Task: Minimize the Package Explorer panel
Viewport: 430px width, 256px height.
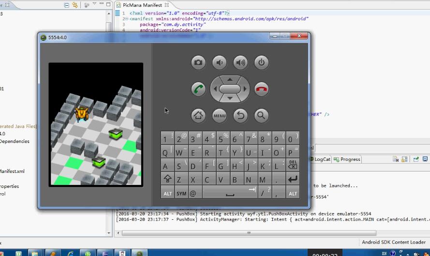Action: click(x=102, y=3)
